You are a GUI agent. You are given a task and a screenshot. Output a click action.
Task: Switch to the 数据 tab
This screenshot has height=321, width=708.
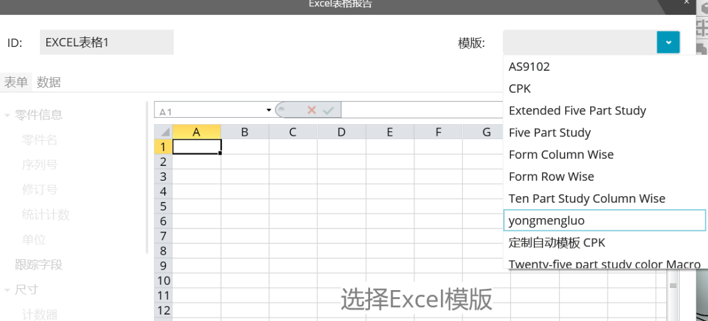click(x=49, y=82)
